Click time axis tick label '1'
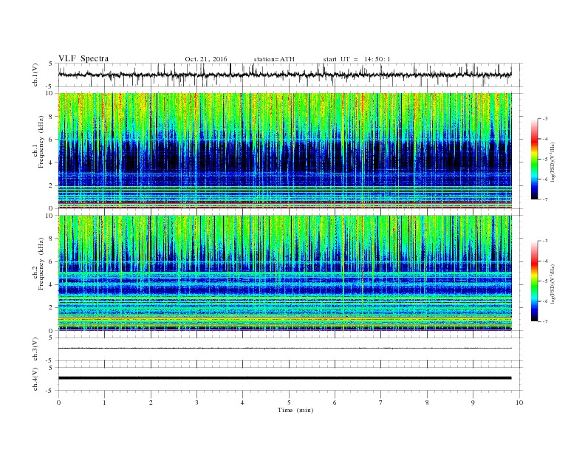 [x=104, y=403]
